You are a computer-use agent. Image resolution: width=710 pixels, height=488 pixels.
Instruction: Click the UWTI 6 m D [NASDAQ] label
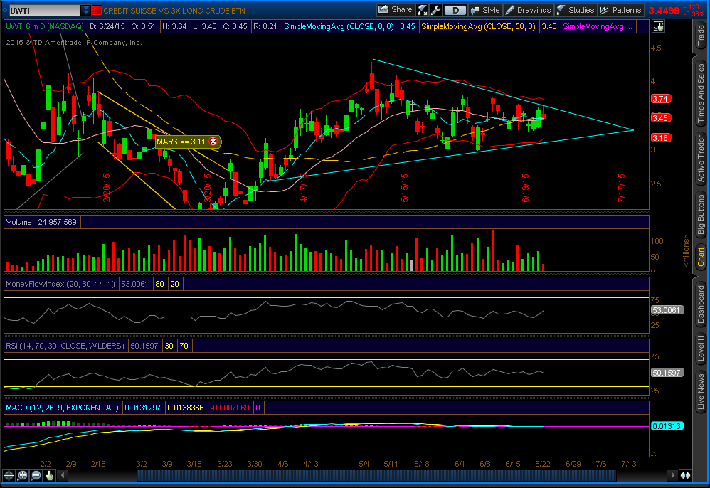44,27
